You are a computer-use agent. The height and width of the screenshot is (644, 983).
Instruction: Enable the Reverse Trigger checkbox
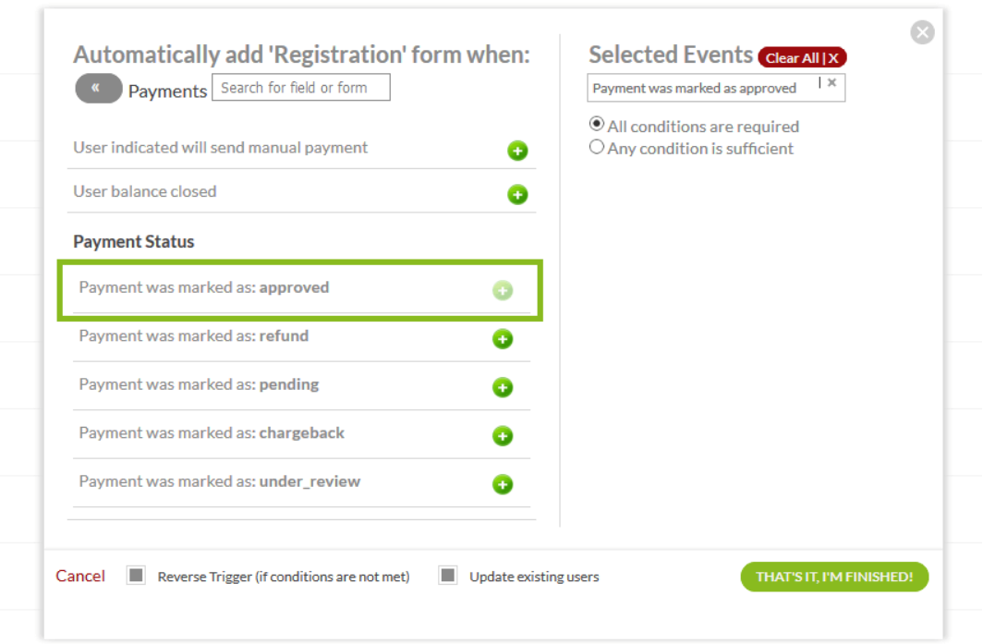click(137, 576)
